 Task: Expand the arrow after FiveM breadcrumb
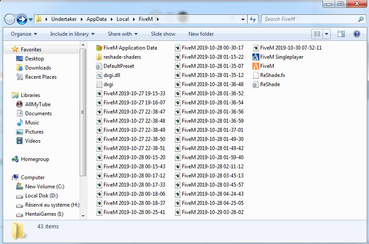pyautogui.click(x=158, y=19)
